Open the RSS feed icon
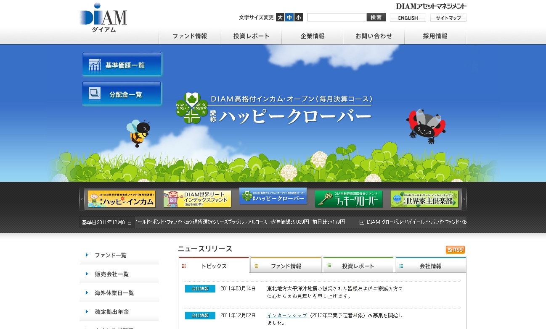 pyautogui.click(x=455, y=250)
